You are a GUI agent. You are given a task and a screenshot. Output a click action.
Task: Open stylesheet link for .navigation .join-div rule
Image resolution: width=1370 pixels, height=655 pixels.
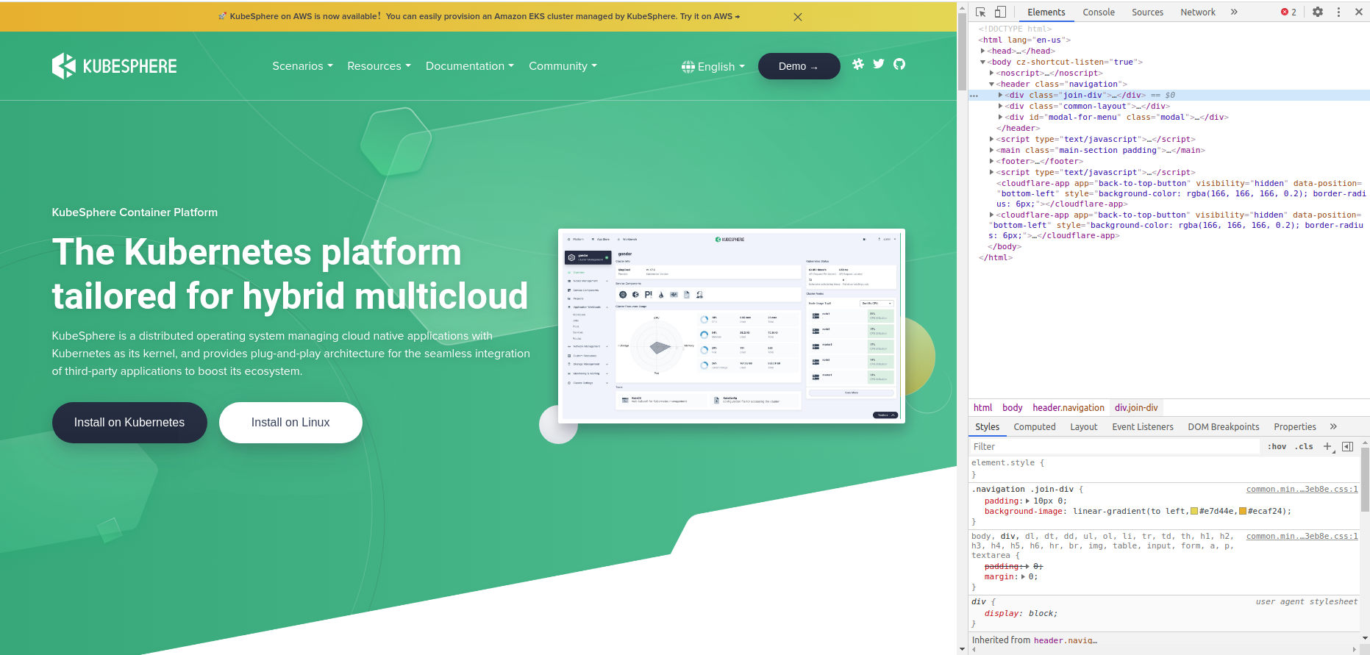(x=1302, y=490)
